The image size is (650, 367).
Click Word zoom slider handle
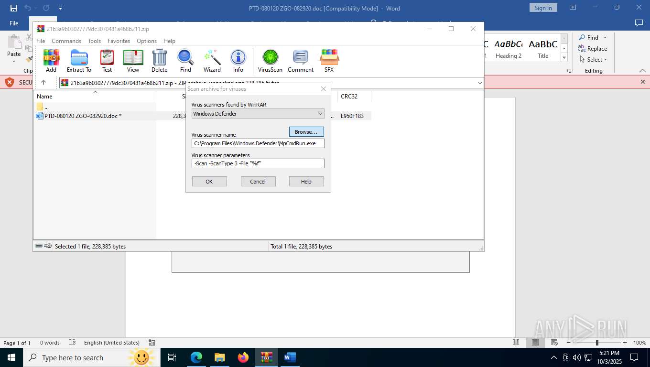(x=597, y=343)
